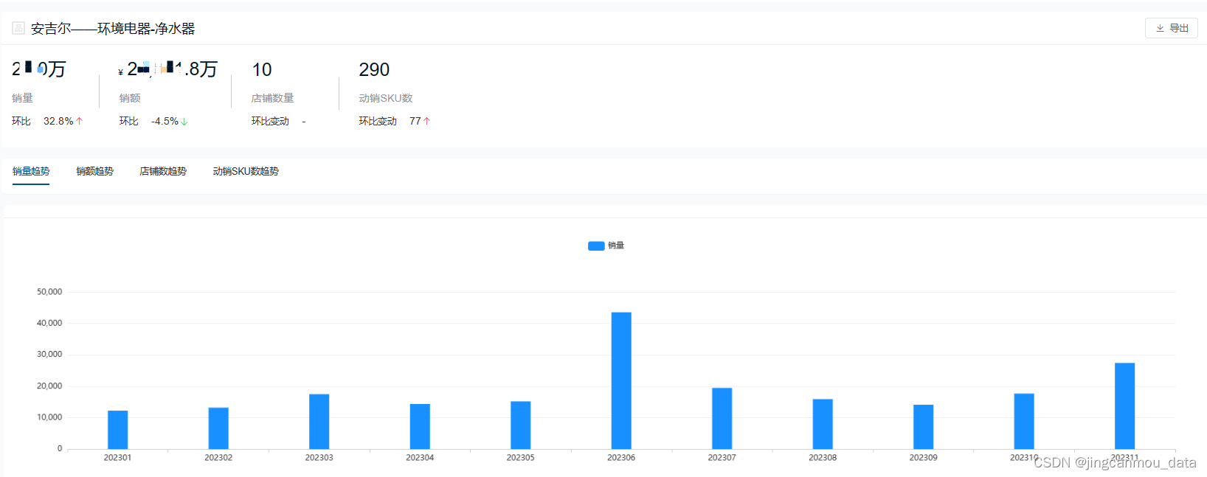Viewport: 1207px width, 477px height.
Task: Click the 202310 bar
Action: [1024, 421]
